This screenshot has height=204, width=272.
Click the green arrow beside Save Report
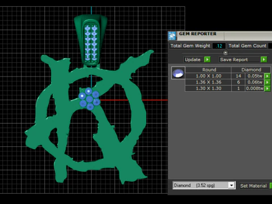263,59
